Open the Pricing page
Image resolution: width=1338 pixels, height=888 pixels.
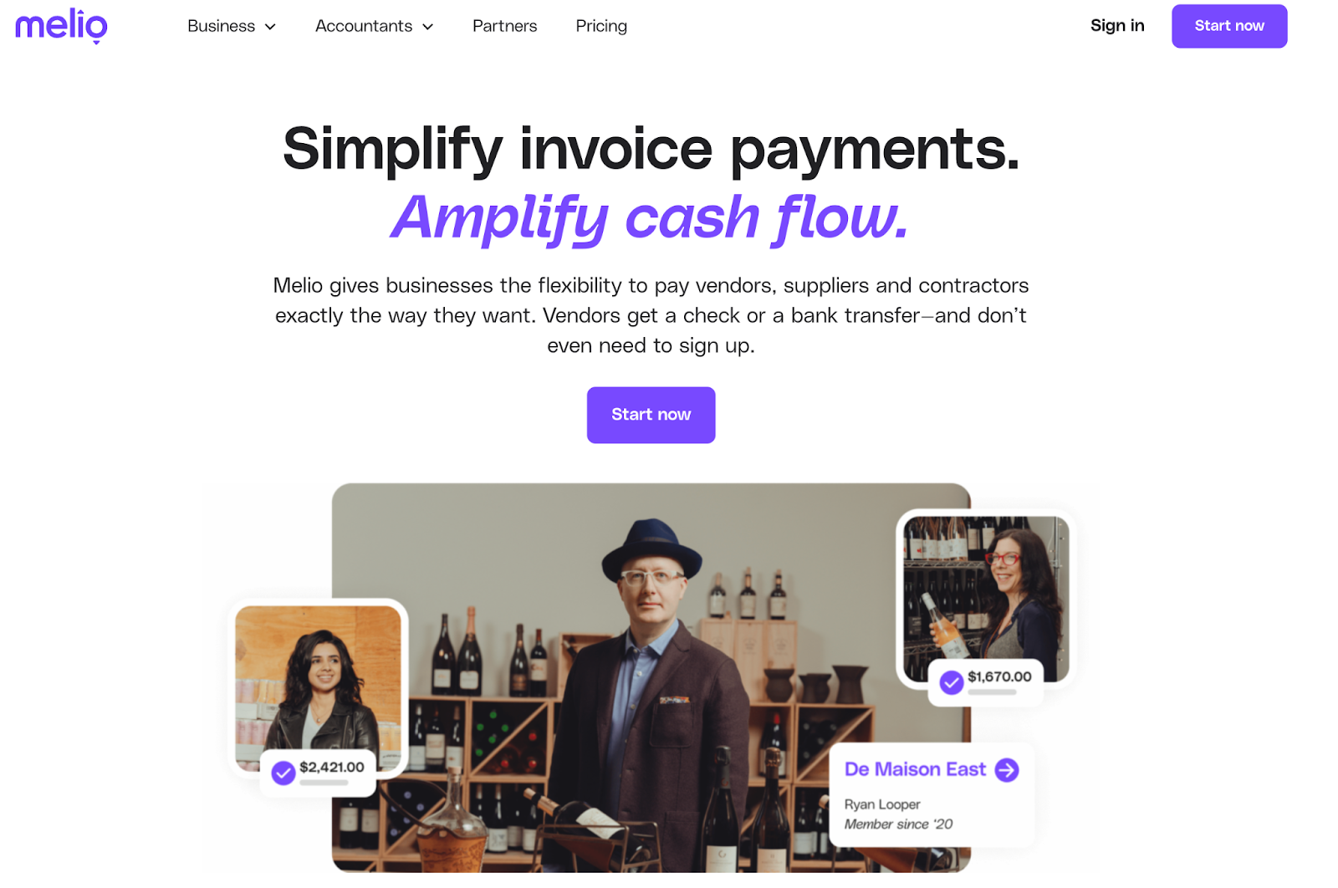601,26
